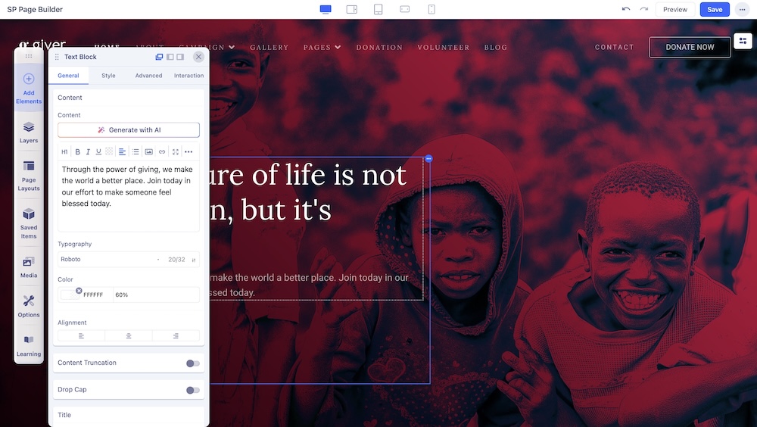Set Text Block panel to floating mode

click(159, 57)
